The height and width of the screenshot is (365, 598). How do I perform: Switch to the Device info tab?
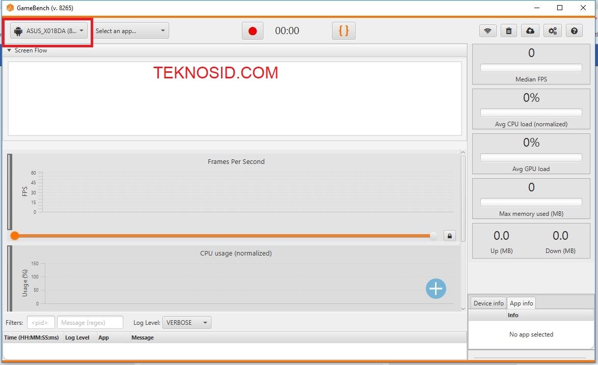pyautogui.click(x=488, y=303)
